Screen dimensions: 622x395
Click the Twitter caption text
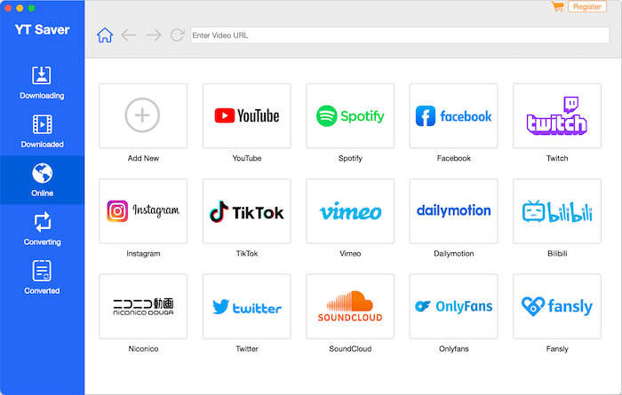coord(247,349)
